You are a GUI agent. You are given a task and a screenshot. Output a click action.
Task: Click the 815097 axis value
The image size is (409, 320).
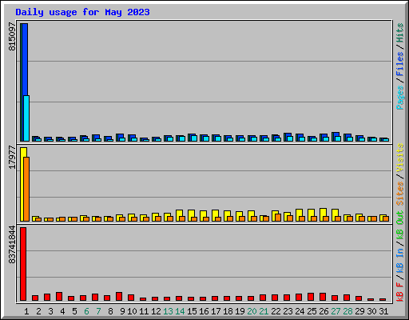coord(12,37)
